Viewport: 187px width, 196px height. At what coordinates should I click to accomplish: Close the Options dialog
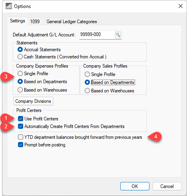point(181,6)
